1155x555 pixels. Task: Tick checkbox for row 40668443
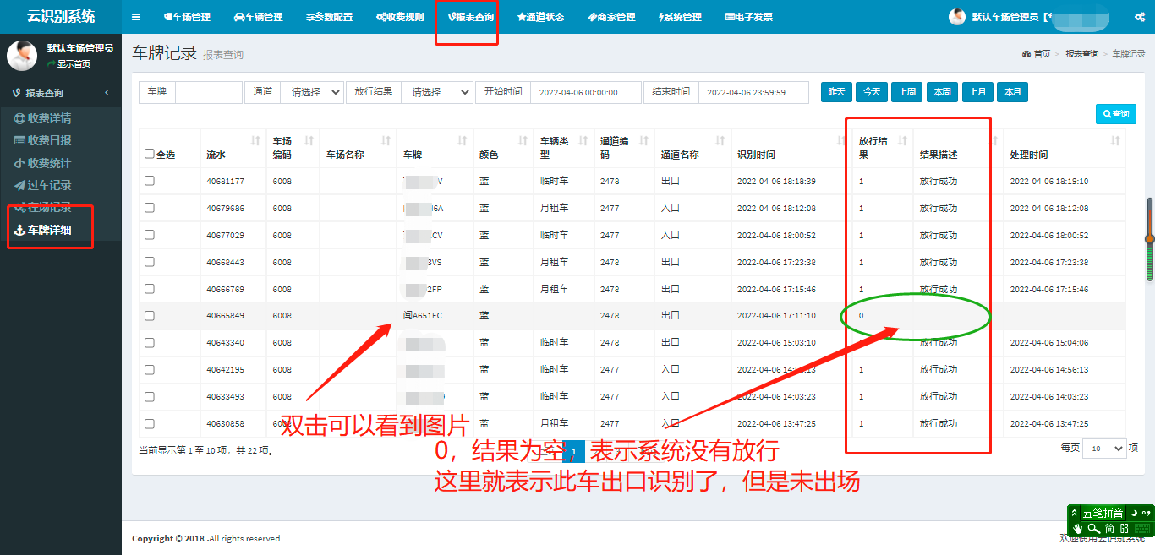pyautogui.click(x=150, y=262)
